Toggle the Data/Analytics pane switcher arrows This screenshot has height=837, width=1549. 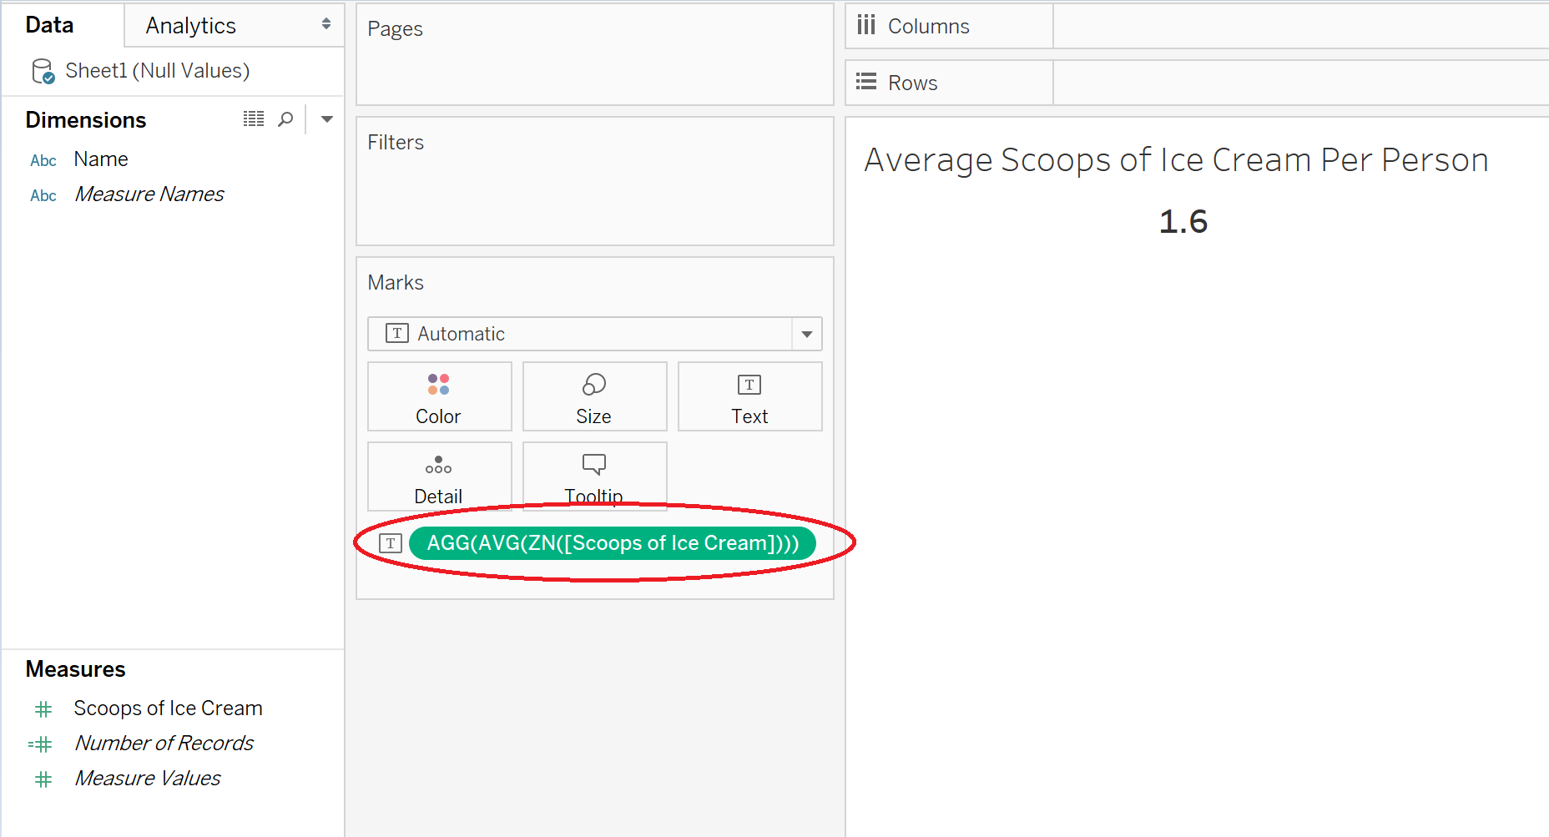click(325, 25)
